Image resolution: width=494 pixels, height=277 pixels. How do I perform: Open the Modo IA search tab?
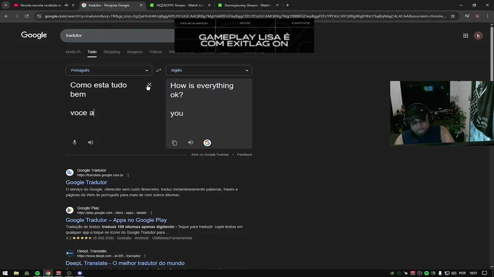[x=73, y=52]
